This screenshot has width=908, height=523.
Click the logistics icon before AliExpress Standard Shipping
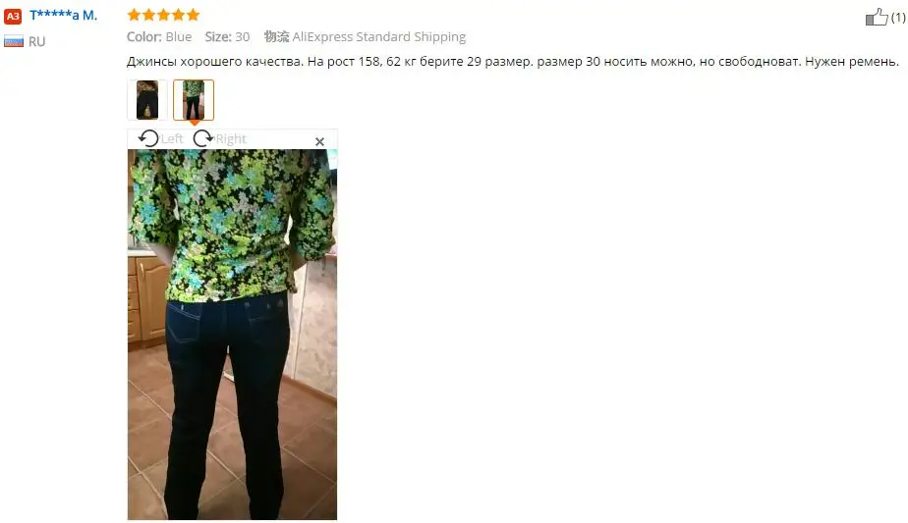(276, 36)
